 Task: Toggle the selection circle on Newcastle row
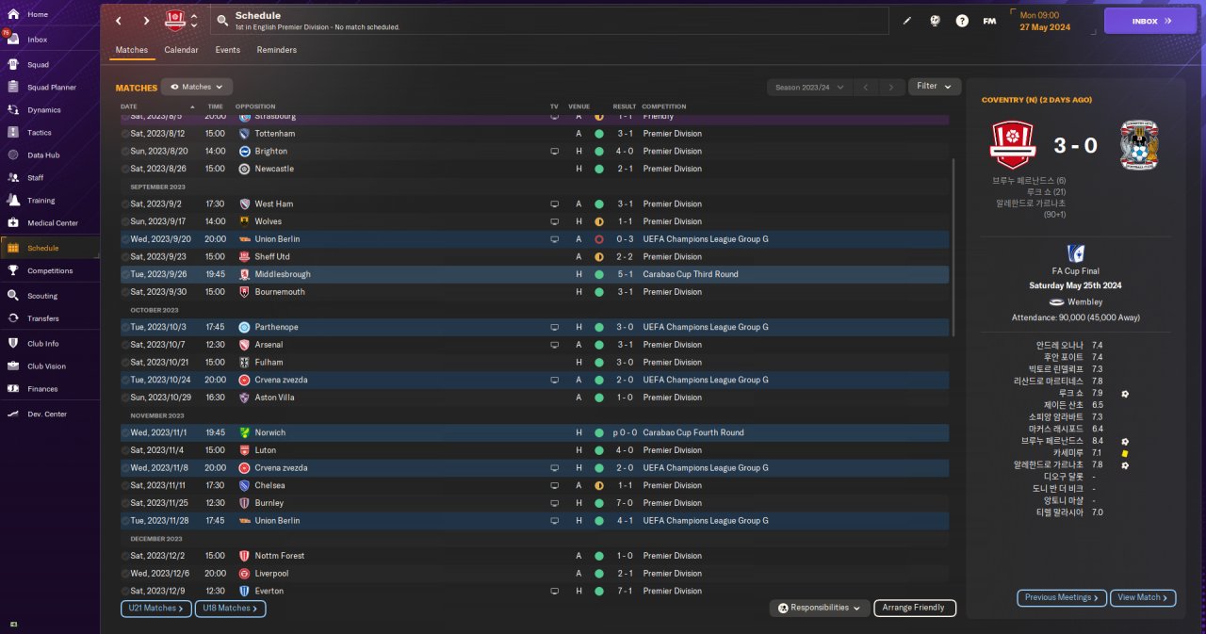[125, 169]
